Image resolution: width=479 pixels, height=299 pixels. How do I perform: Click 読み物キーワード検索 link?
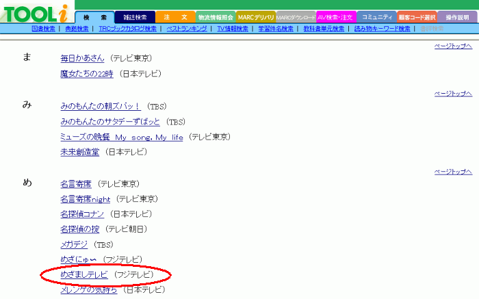coord(382,29)
